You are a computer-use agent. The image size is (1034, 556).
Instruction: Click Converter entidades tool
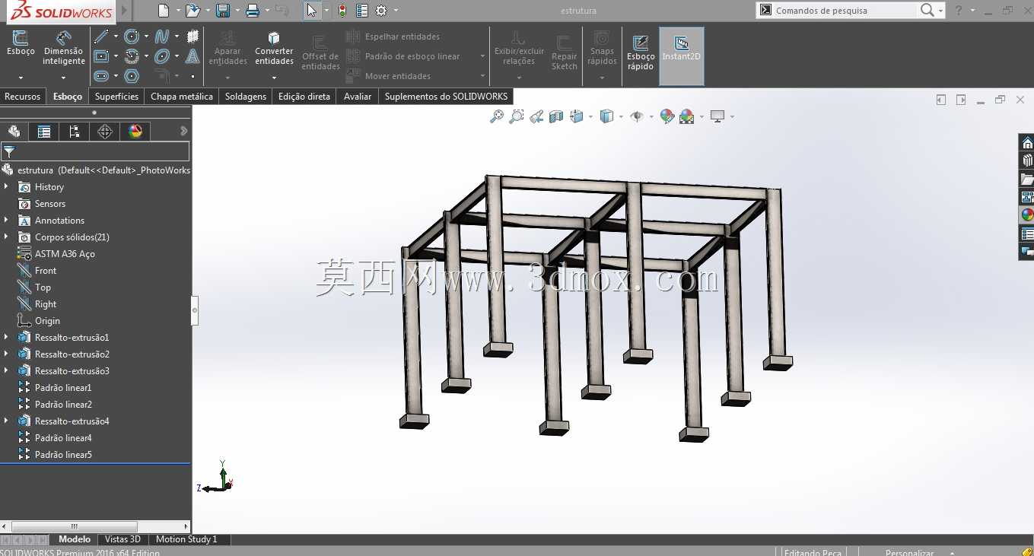click(x=274, y=47)
